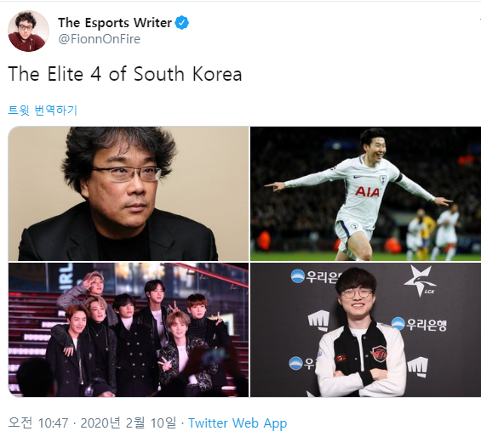Open photo of gamer with crossed arms
The width and height of the screenshot is (481, 431).
point(366,330)
